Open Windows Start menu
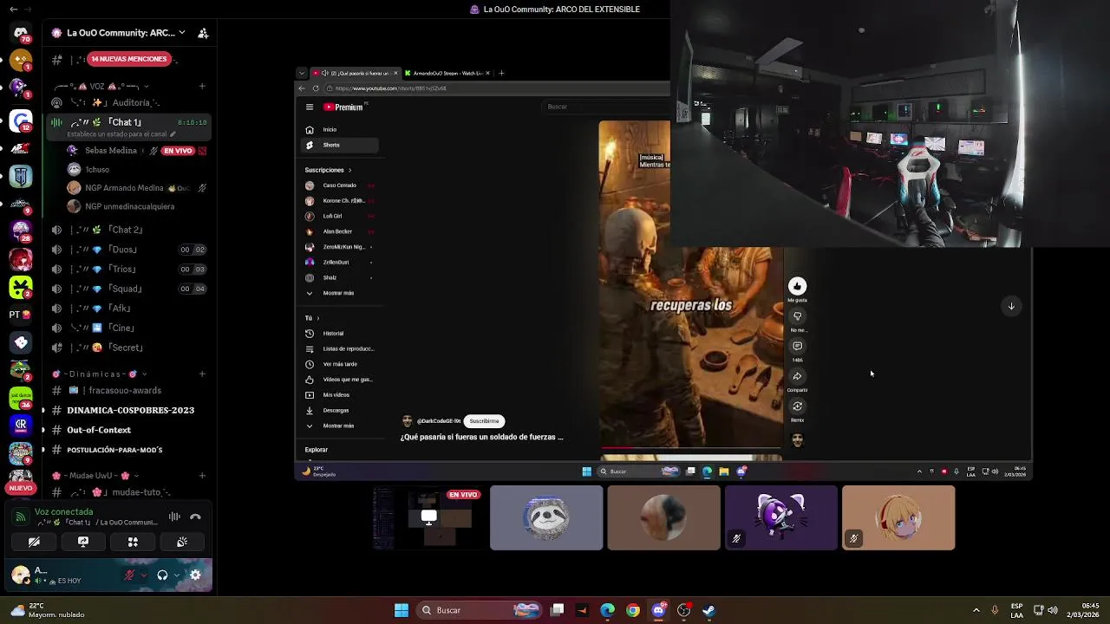This screenshot has width=1110, height=624. (402, 610)
